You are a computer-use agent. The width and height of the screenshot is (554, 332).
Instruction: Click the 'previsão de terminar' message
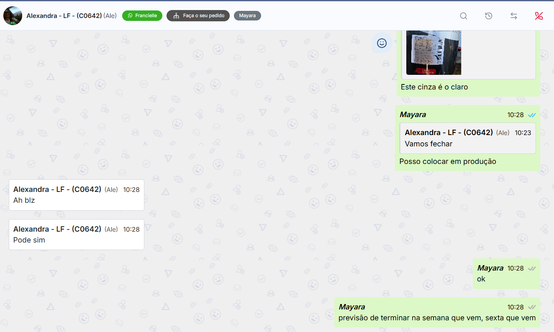(437, 318)
